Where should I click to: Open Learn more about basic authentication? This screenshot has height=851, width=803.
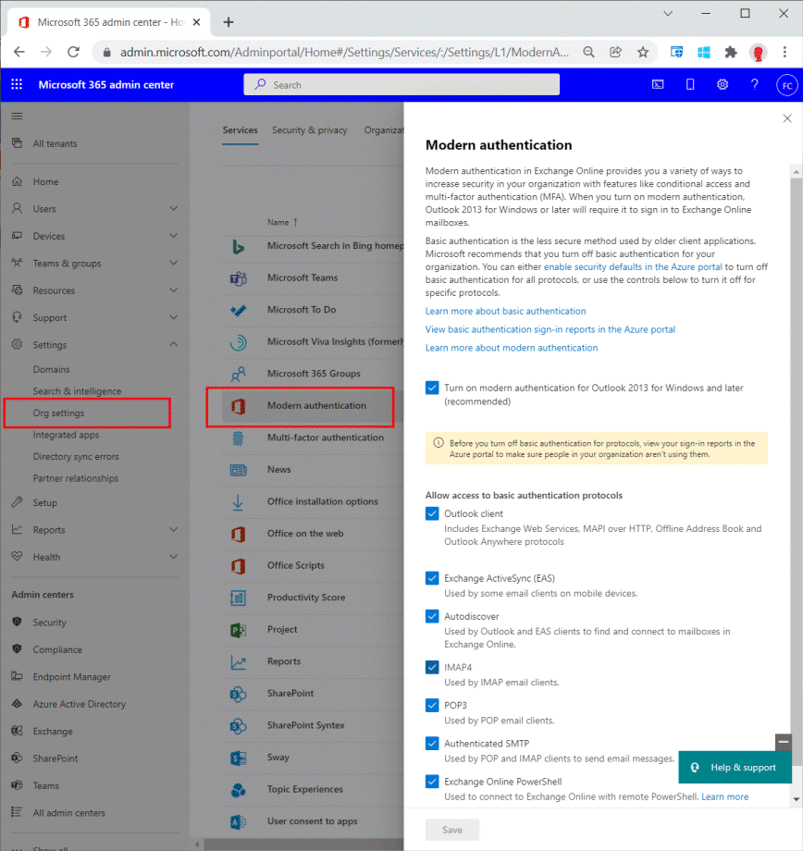505,311
